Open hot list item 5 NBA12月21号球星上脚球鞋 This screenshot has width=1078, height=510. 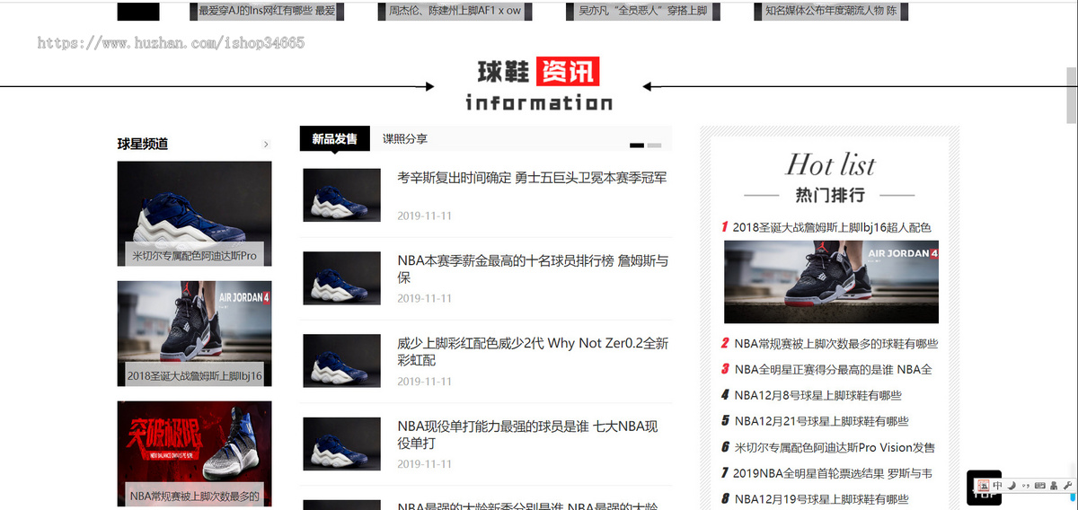pyautogui.click(x=821, y=421)
